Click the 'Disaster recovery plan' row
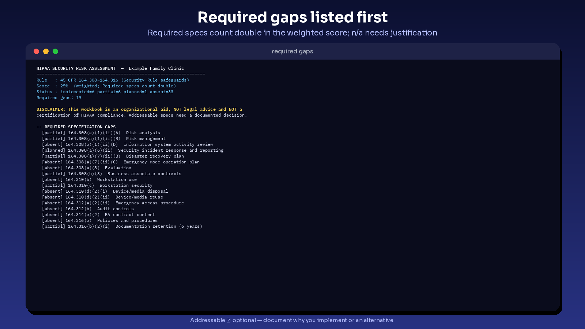 pos(113,156)
